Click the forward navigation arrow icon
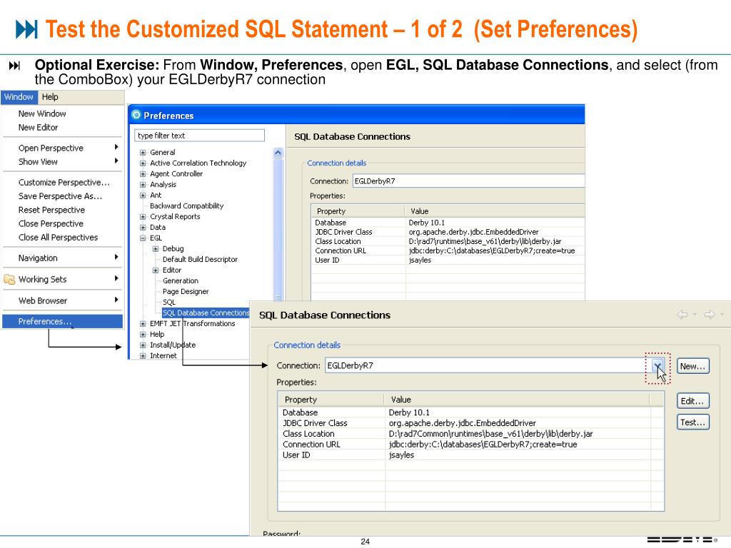 tap(709, 315)
